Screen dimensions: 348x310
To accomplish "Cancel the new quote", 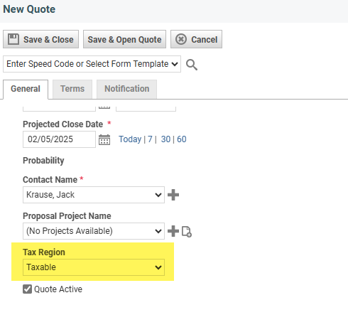I will point(196,39).
